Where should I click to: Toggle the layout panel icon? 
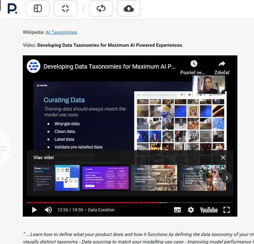point(38,9)
